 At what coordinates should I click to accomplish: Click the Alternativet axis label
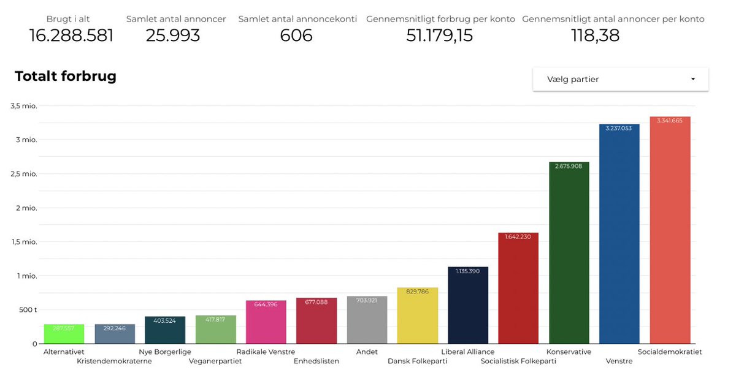[x=64, y=352]
